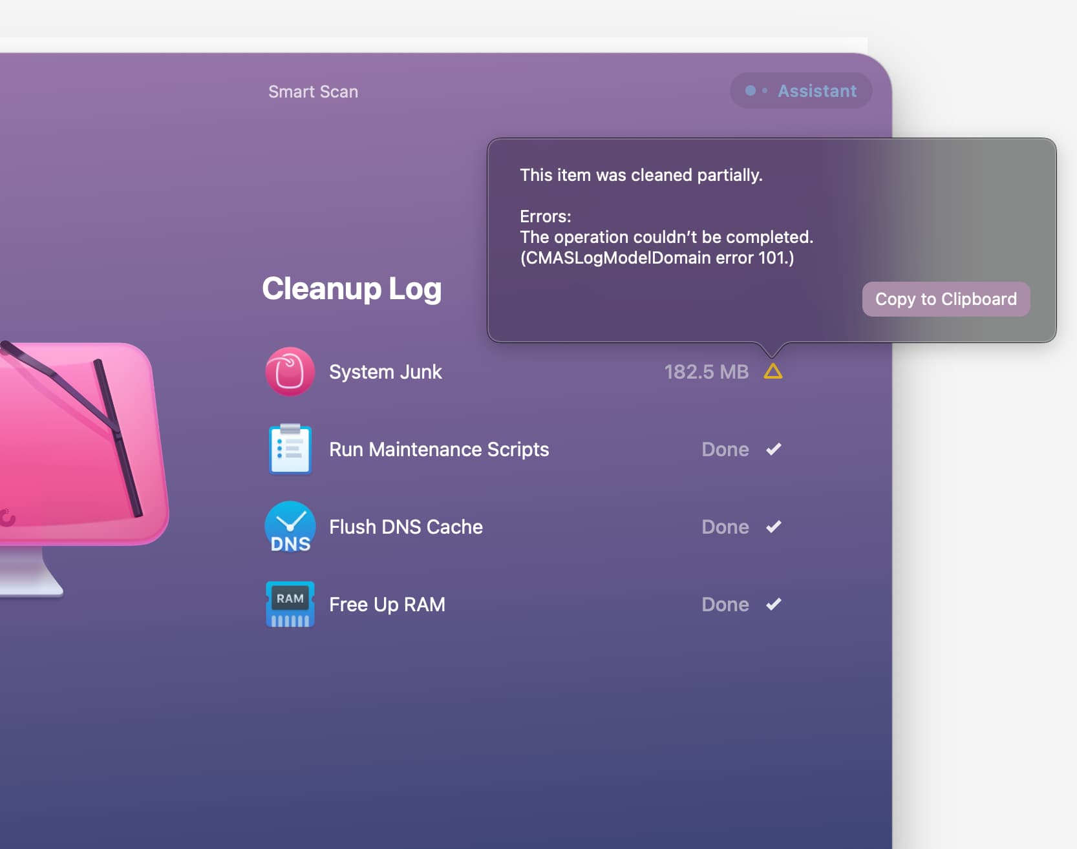Select the Free Up RAM label
Viewport: 1077px width, 849px height.
387,605
